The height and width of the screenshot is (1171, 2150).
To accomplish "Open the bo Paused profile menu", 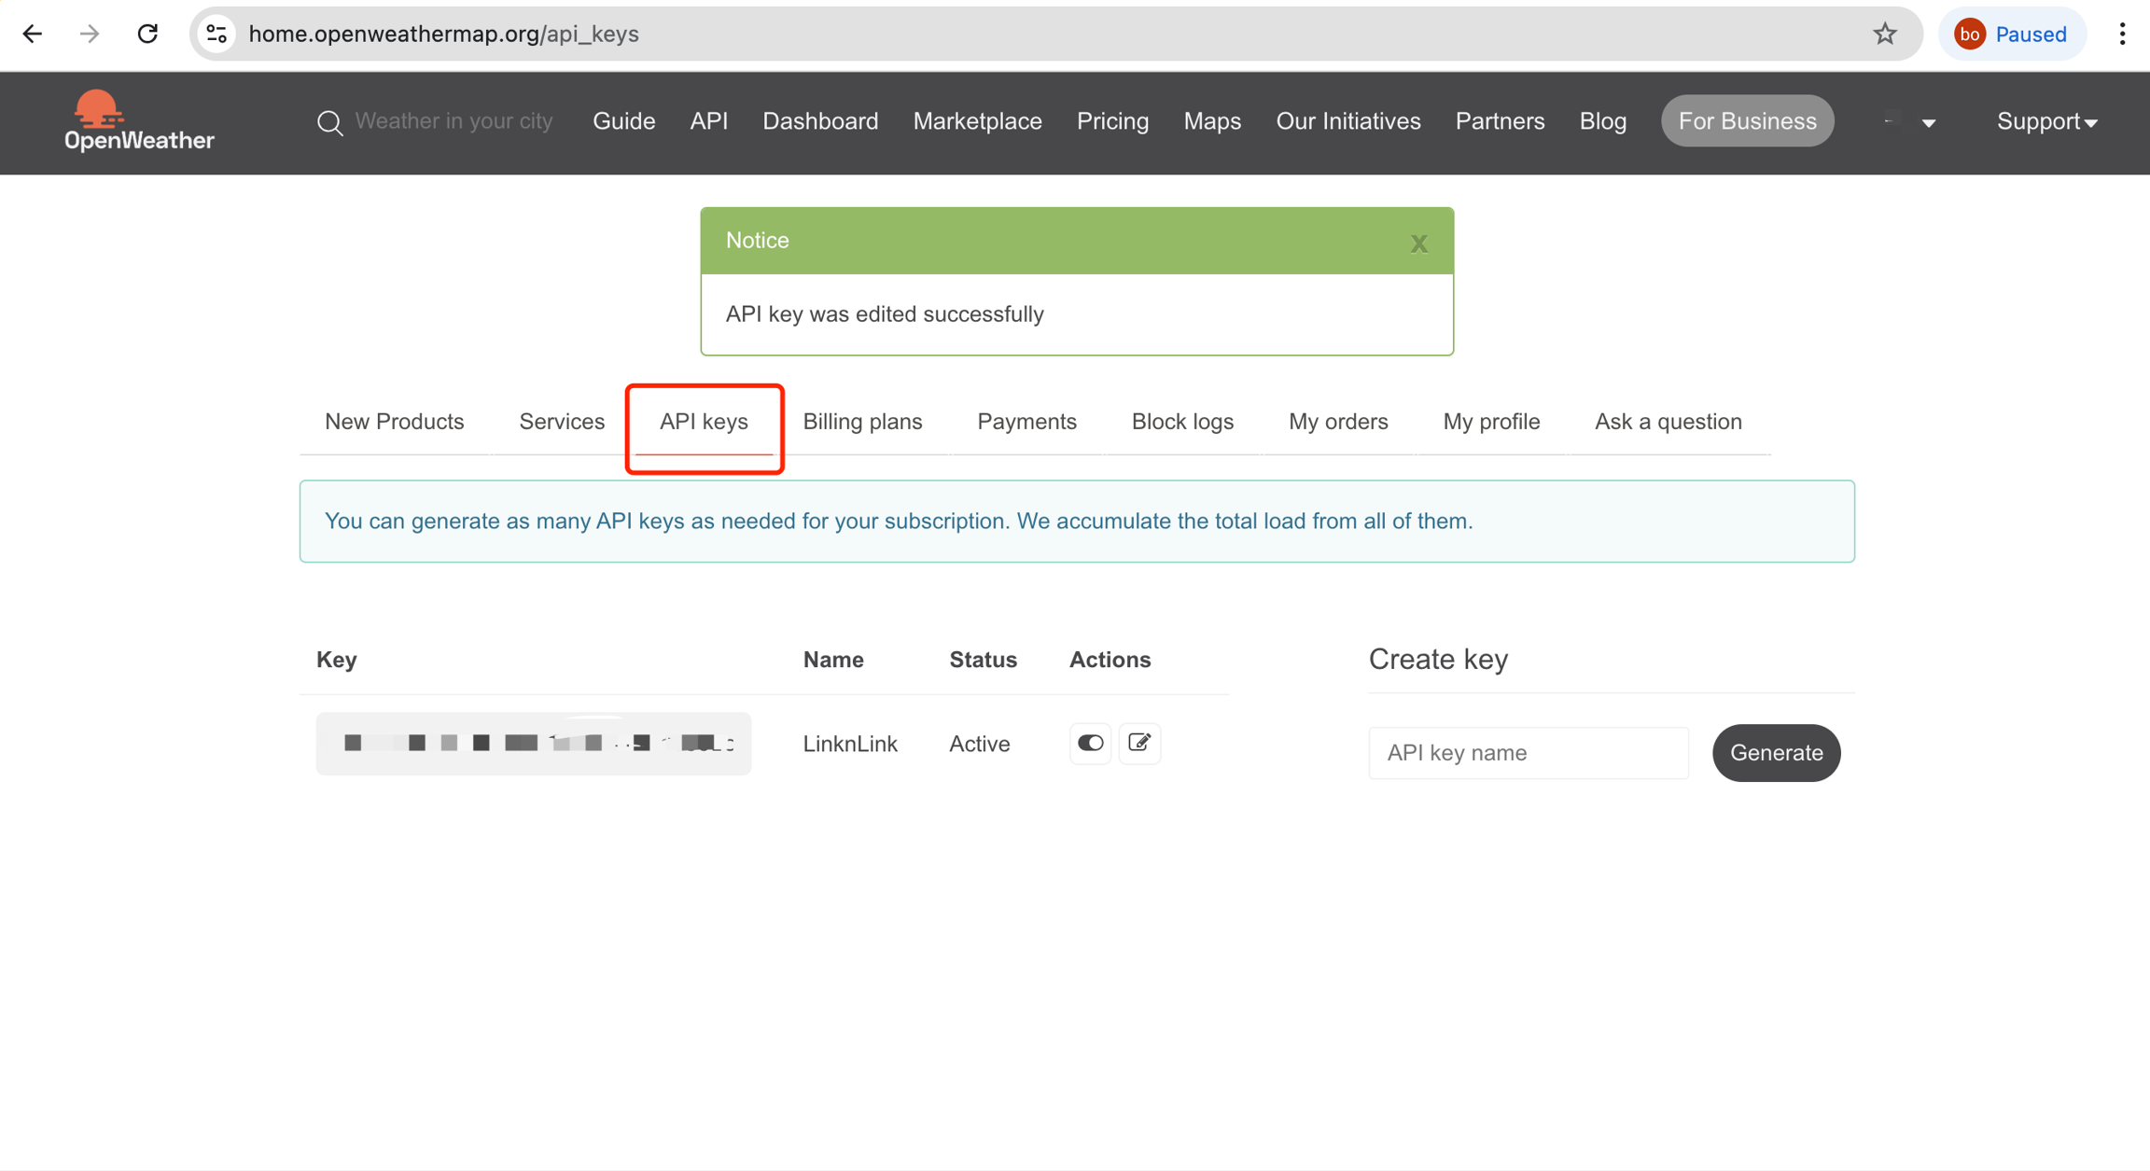I will click(x=2012, y=35).
